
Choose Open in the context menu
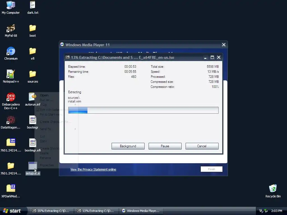[56, 95]
